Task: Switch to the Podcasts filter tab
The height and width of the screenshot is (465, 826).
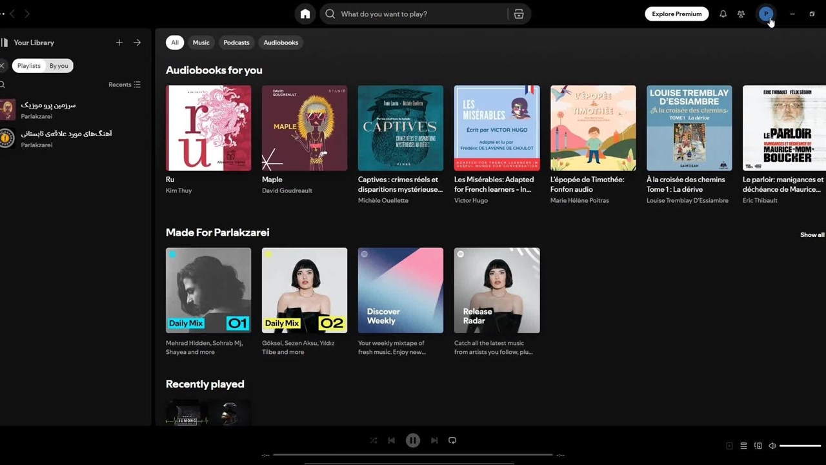Action: (236, 43)
